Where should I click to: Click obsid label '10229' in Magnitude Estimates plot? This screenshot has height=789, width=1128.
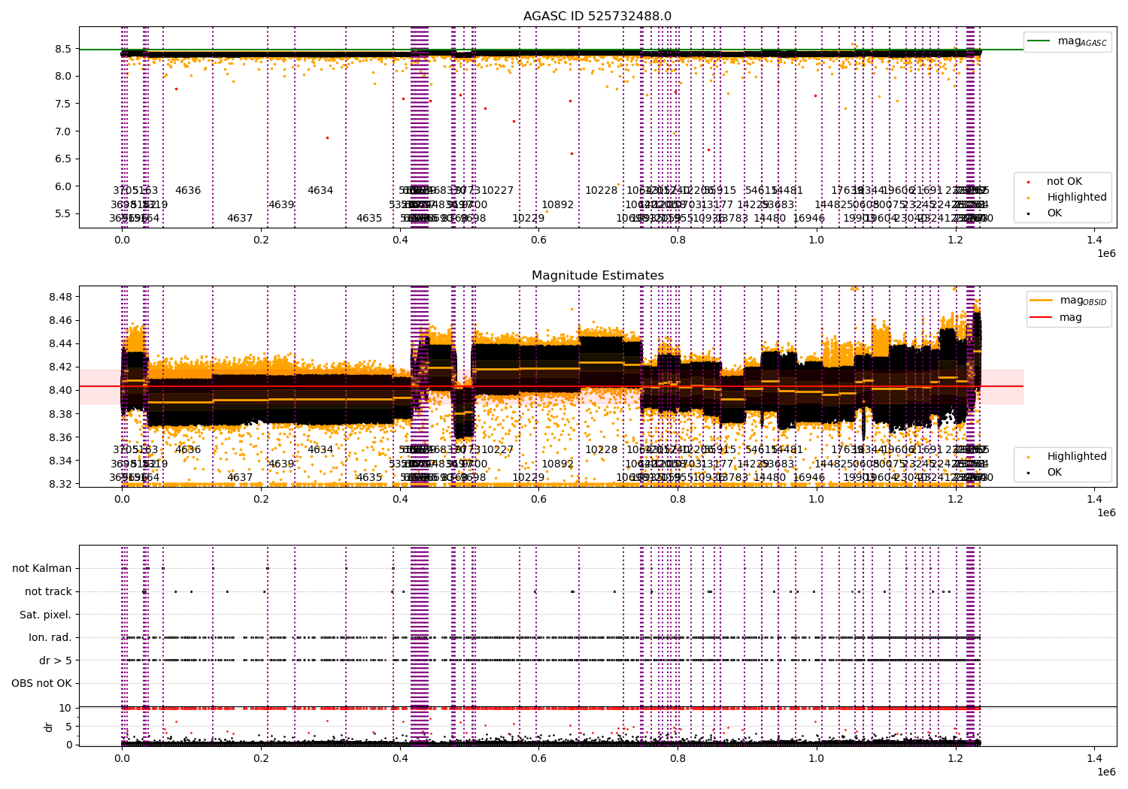[x=529, y=478]
